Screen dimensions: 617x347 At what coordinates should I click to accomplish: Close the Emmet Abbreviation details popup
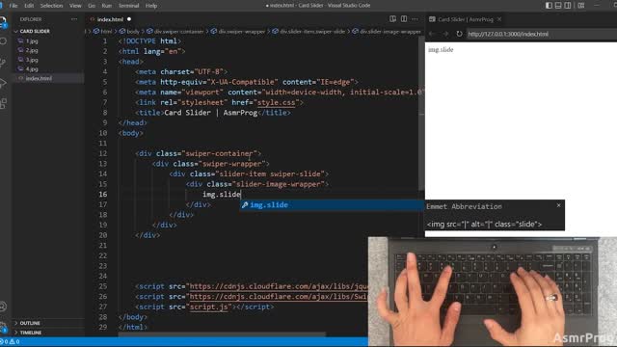click(x=558, y=205)
